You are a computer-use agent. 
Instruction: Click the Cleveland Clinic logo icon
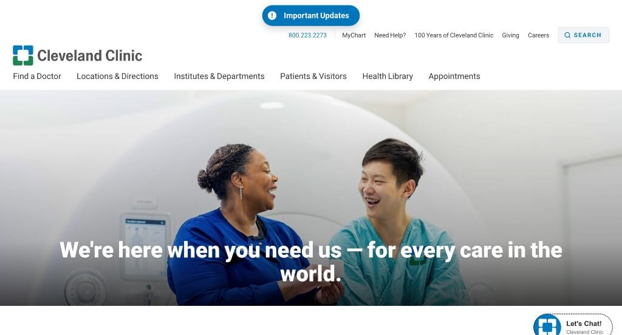(x=23, y=55)
